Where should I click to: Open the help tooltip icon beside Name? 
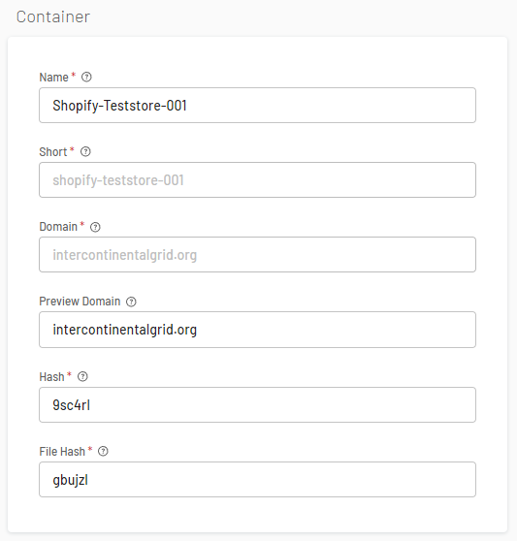click(86, 77)
